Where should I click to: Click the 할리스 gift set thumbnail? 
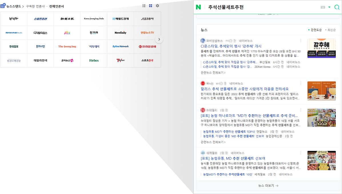pyautogui.click(x=321, y=91)
